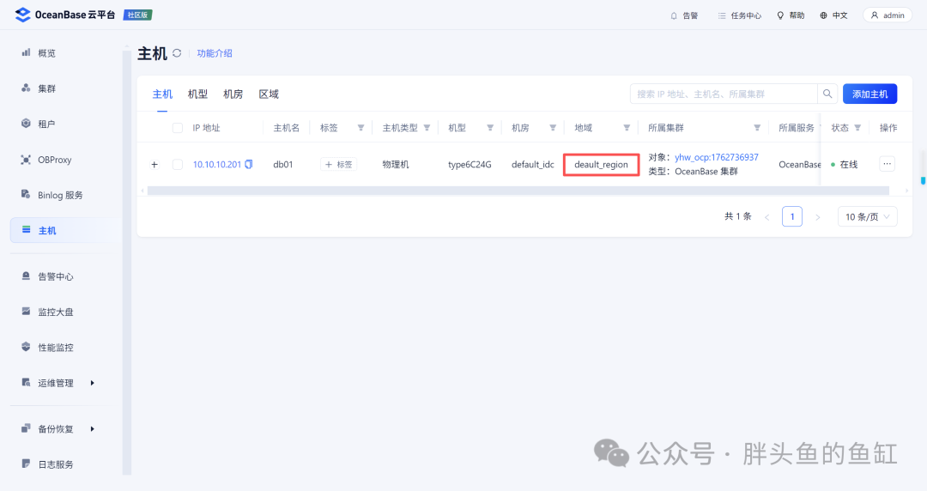Click the 社区版 edition badge
This screenshot has height=491, width=927.
(137, 15)
